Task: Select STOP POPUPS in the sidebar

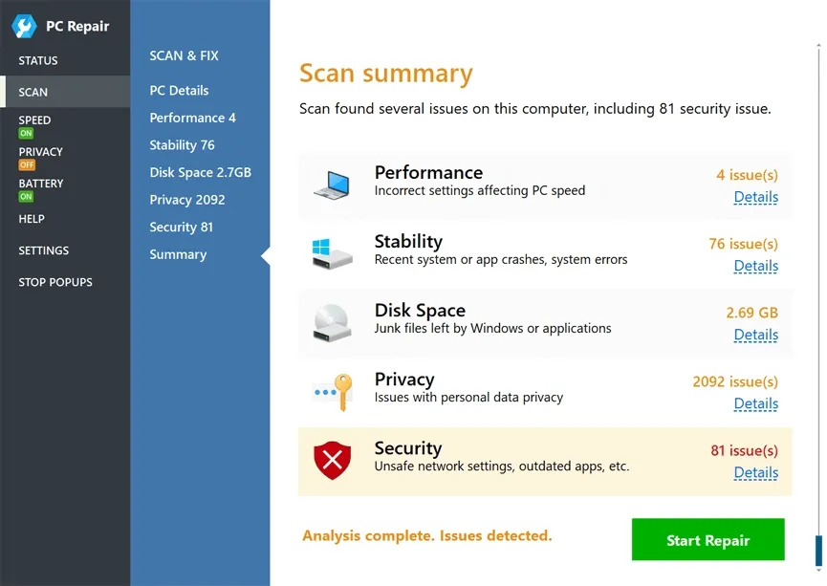Action: point(54,281)
